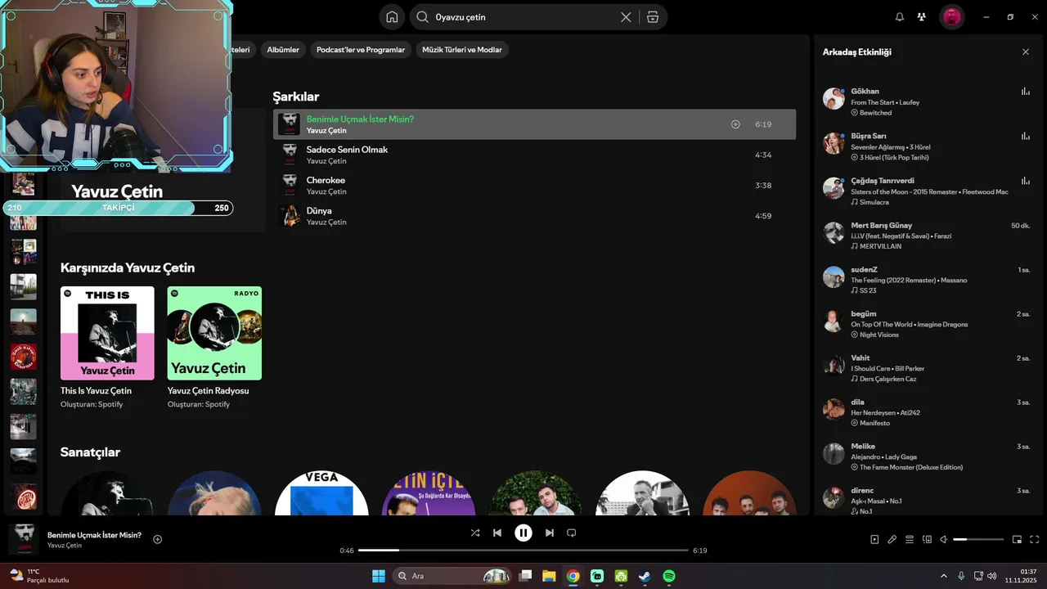Screen dimensions: 1047x589
Task: Play the song Cherokee
Action: (x=534, y=186)
